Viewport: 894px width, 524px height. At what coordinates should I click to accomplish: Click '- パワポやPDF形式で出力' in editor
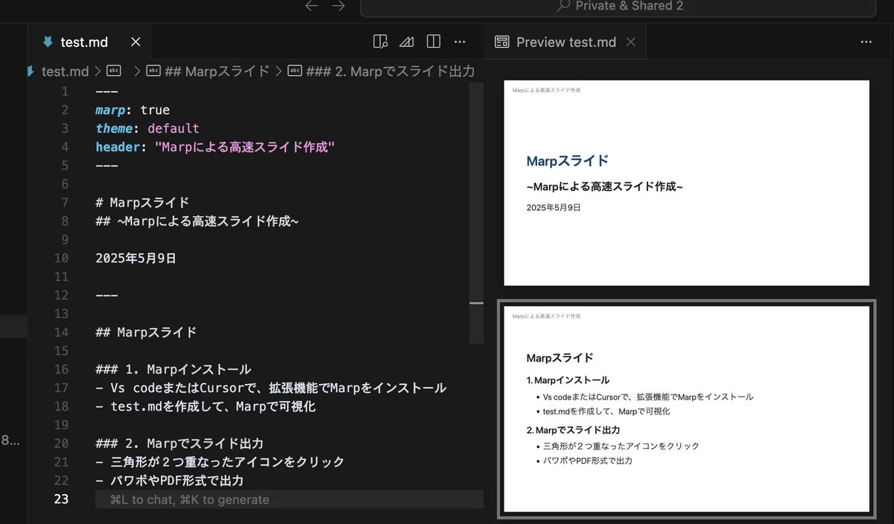(x=170, y=481)
